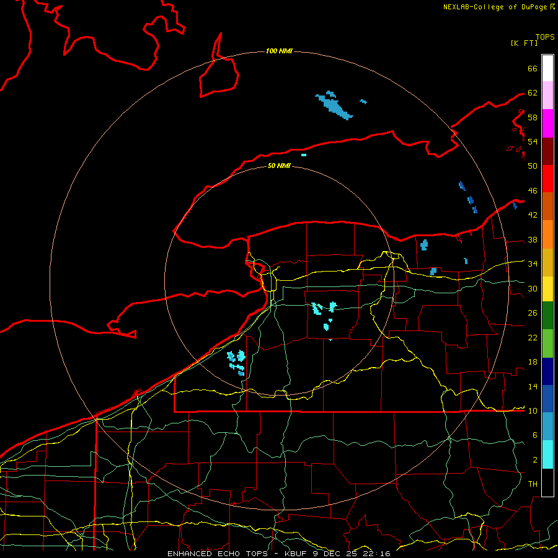Click the TOPS legend title
Image resolution: width=558 pixels, height=558 pixels.
tap(545, 37)
